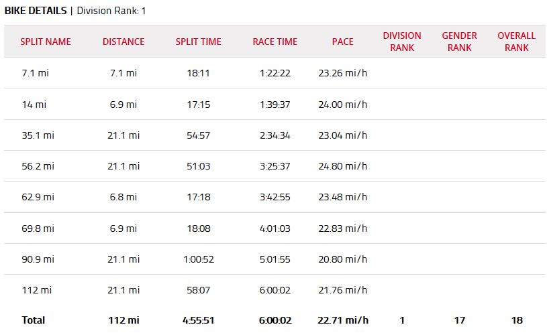Click the GENDER RANK column header
The height and width of the screenshot is (335, 547).
point(460,42)
